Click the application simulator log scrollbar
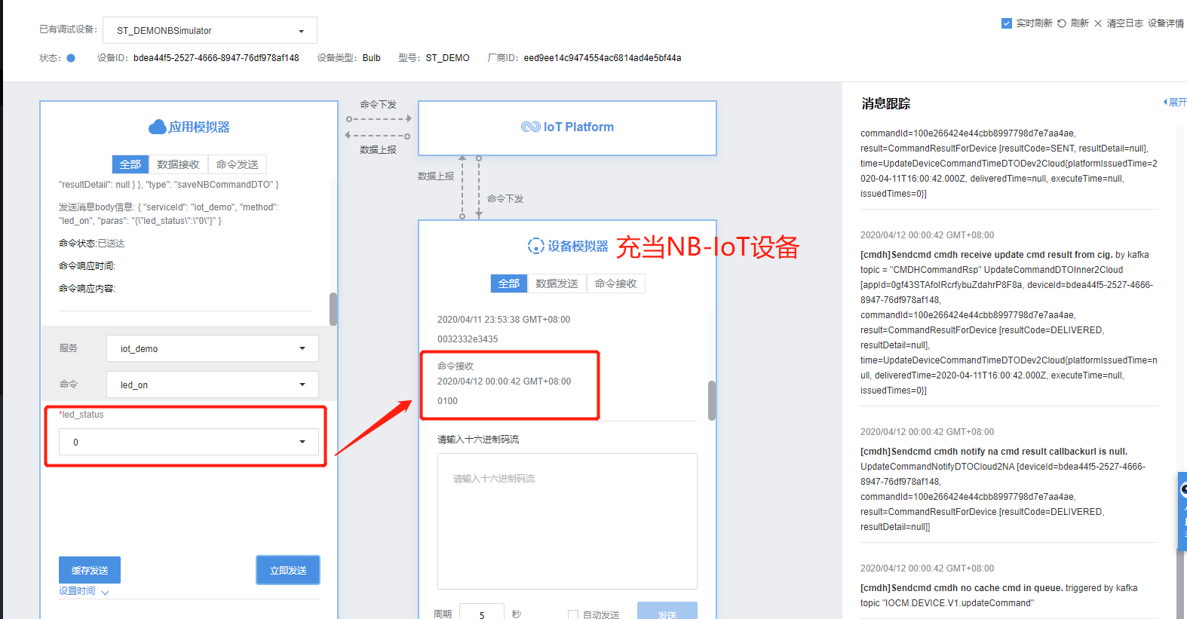1187x619 pixels. [333, 309]
